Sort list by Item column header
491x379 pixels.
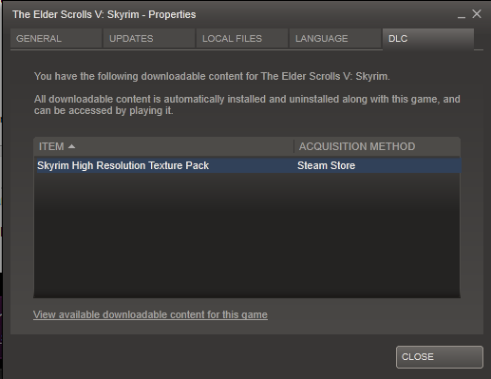(x=163, y=146)
